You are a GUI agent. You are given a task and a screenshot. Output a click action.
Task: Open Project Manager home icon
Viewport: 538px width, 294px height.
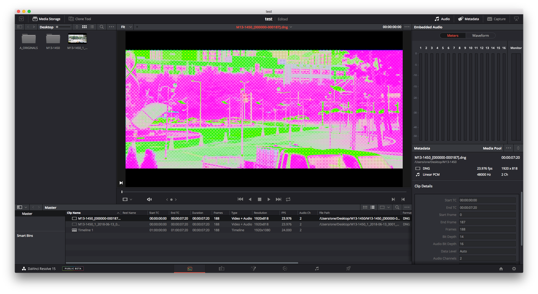click(x=501, y=269)
